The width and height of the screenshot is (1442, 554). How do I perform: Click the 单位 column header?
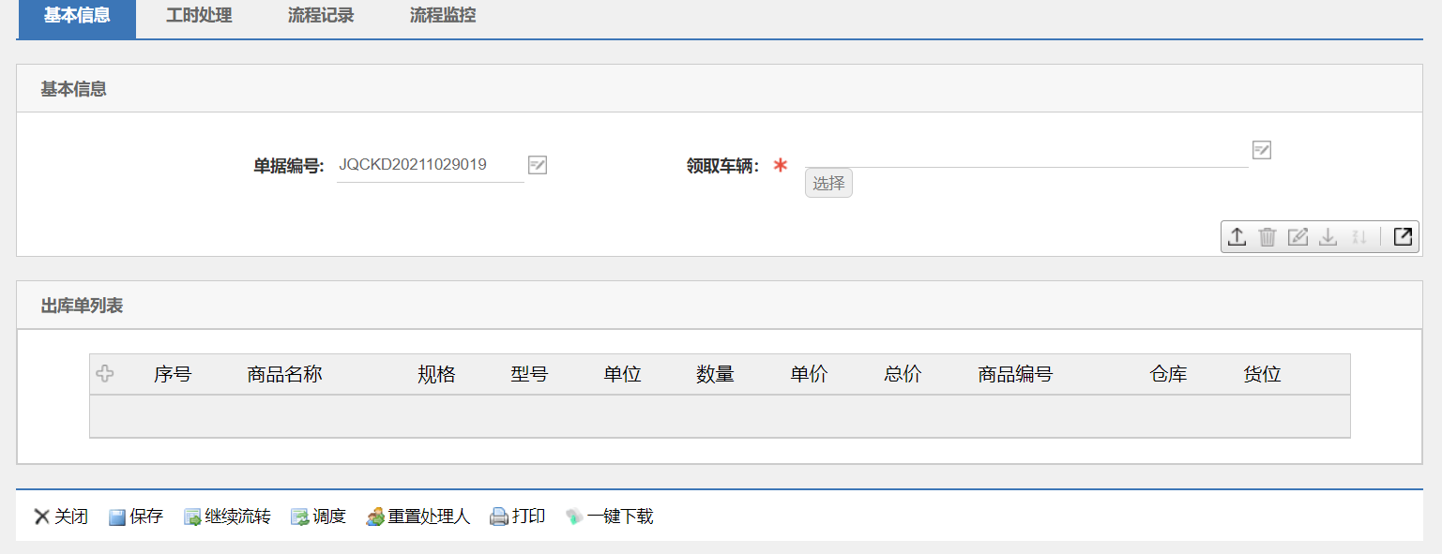[622, 375]
